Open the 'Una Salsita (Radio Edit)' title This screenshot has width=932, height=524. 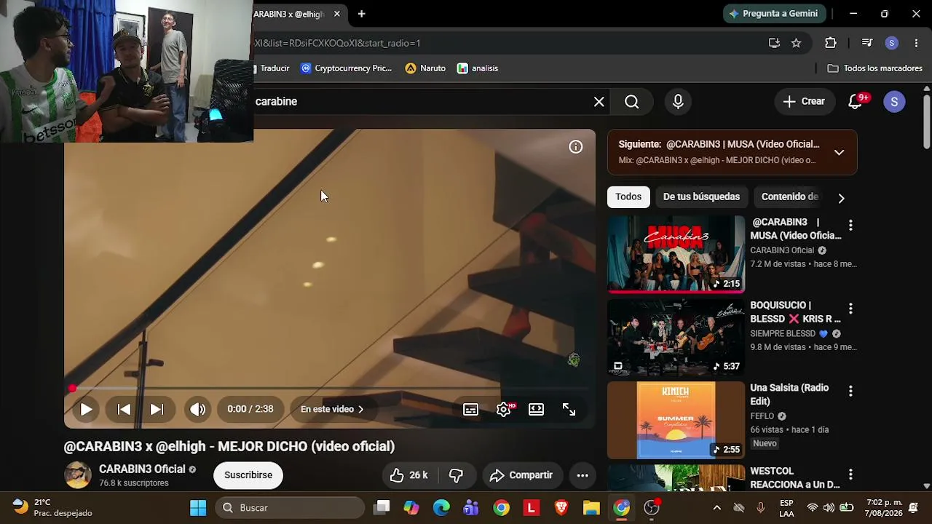pyautogui.click(x=790, y=394)
